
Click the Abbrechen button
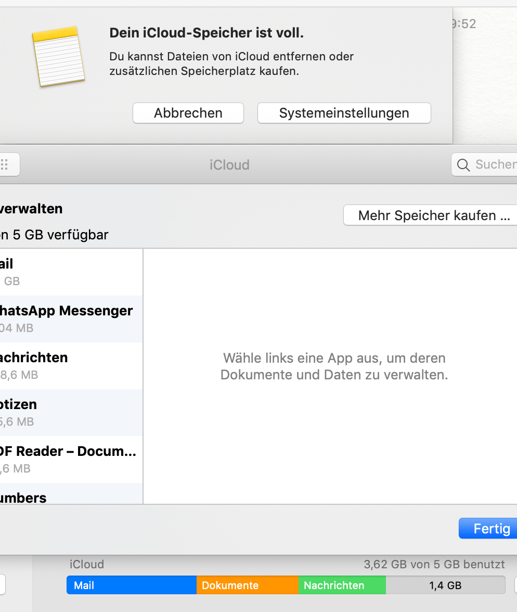click(x=188, y=113)
